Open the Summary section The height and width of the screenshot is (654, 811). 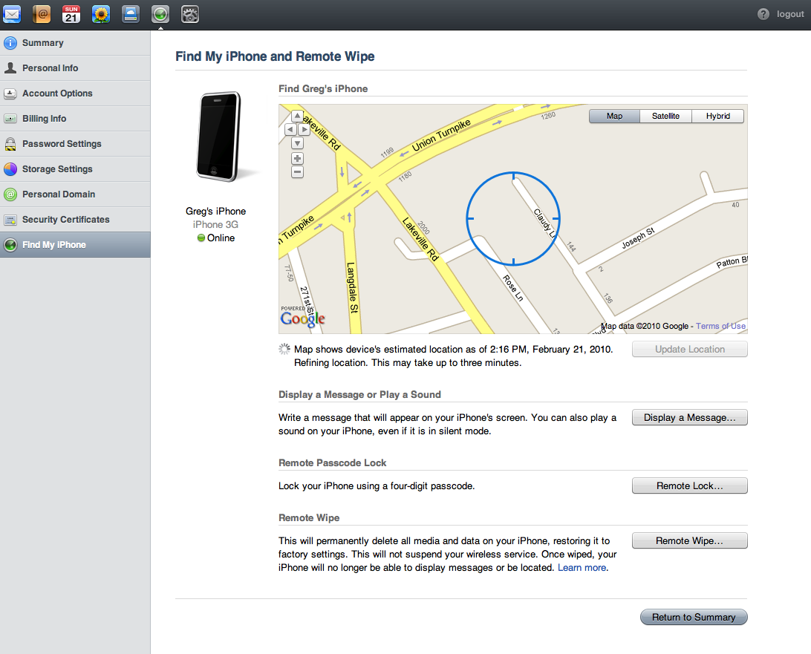pyautogui.click(x=75, y=43)
